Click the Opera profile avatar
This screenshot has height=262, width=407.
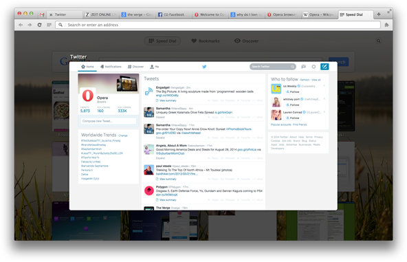tap(88, 96)
